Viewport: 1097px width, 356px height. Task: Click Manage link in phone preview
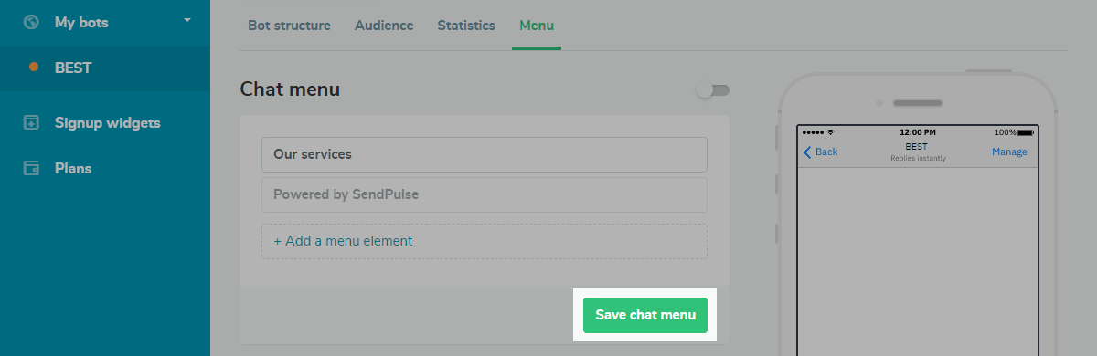(x=1009, y=152)
